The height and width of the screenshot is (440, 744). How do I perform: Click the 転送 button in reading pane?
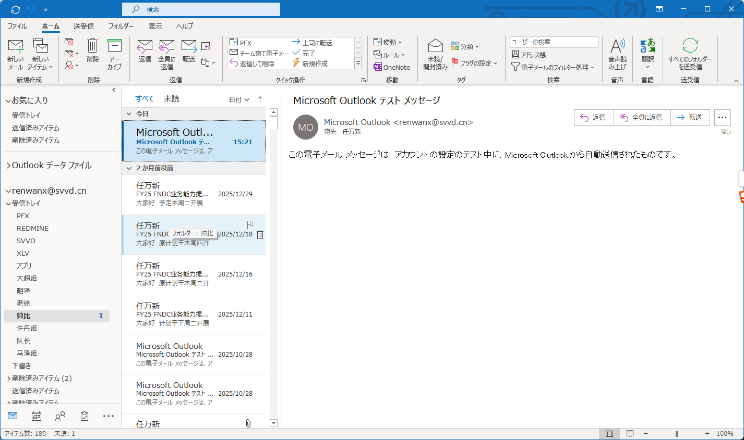pyautogui.click(x=690, y=118)
